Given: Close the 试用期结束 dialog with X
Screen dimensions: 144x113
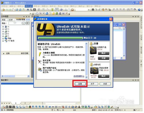Looking at the screenshot, I should point(111,19).
